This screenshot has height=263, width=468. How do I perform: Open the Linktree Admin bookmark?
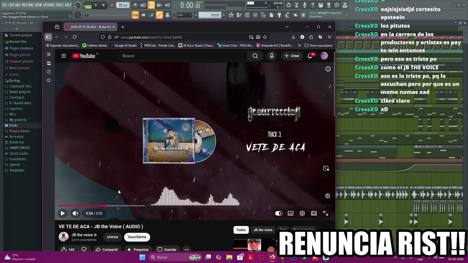tap(95, 45)
